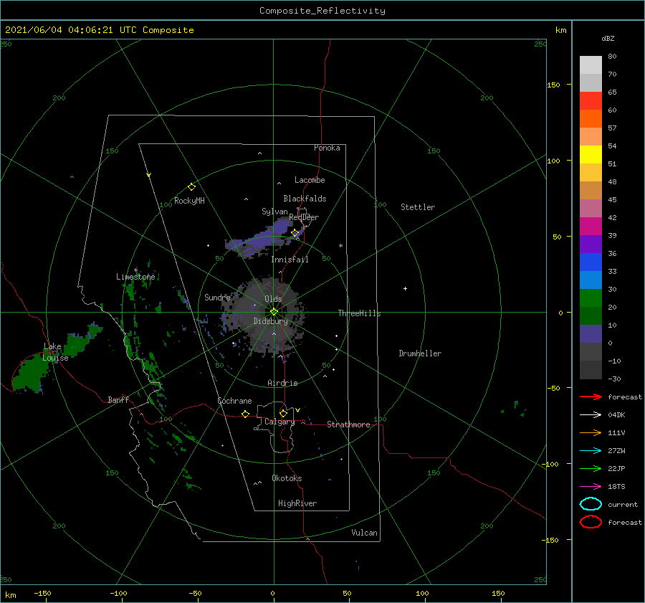Click the Calgary city label
The height and width of the screenshot is (603, 645).
[279, 422]
